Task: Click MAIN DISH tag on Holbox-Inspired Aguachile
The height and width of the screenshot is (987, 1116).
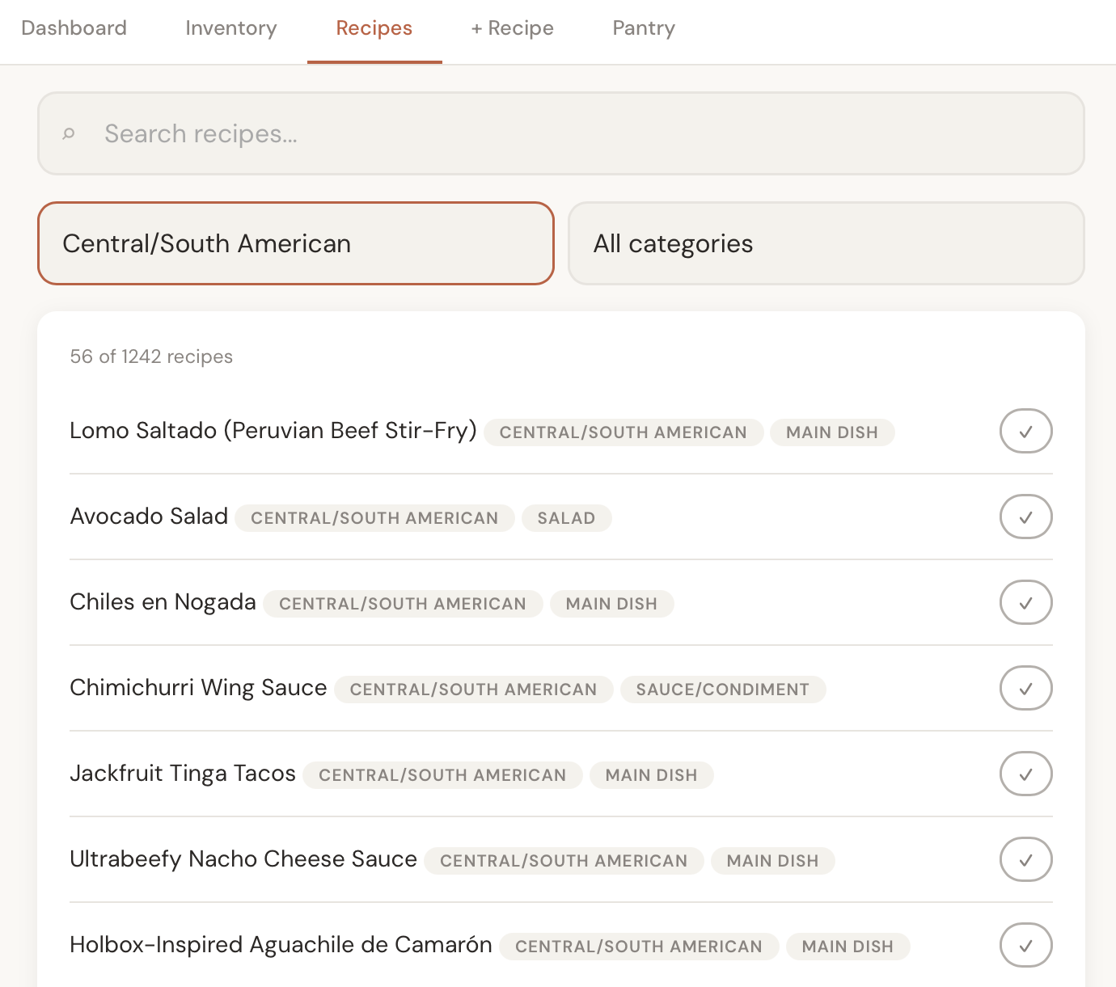Action: pos(848,947)
